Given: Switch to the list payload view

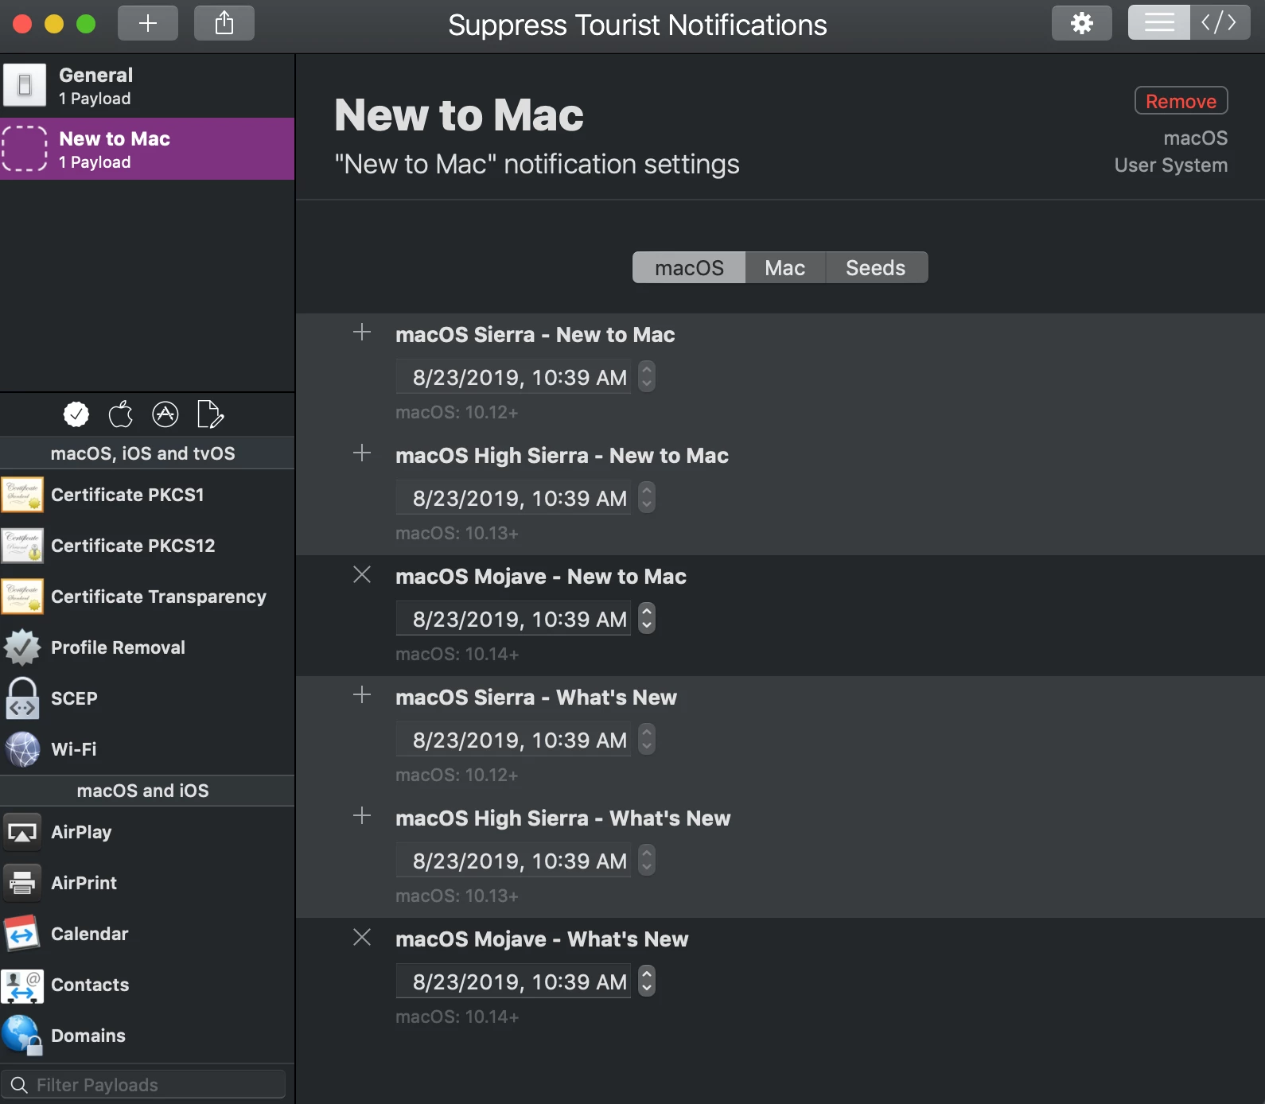Looking at the screenshot, I should [1159, 23].
